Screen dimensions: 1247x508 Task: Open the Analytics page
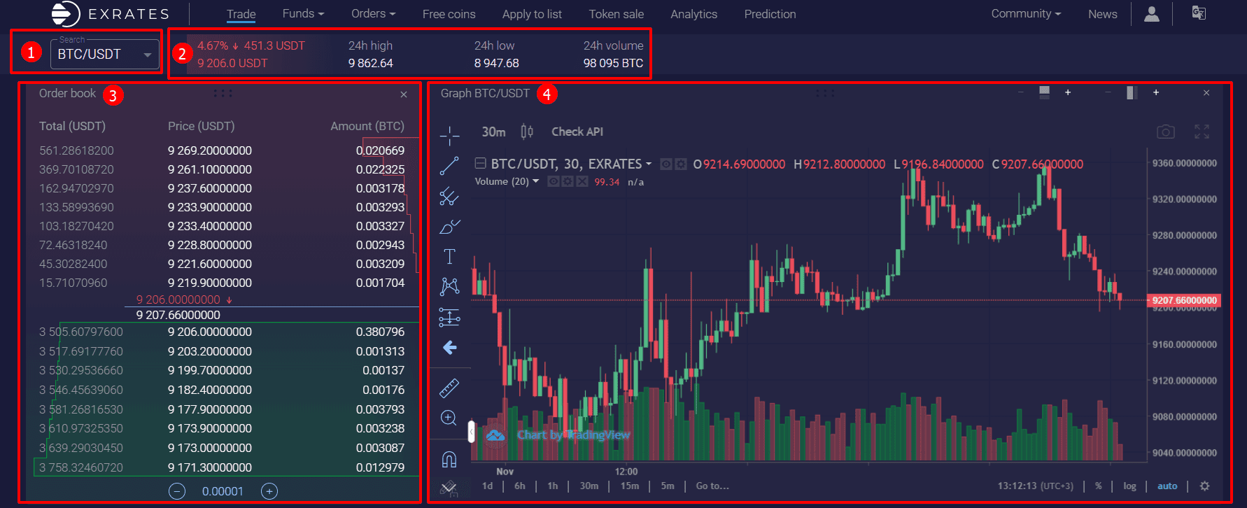tap(693, 14)
